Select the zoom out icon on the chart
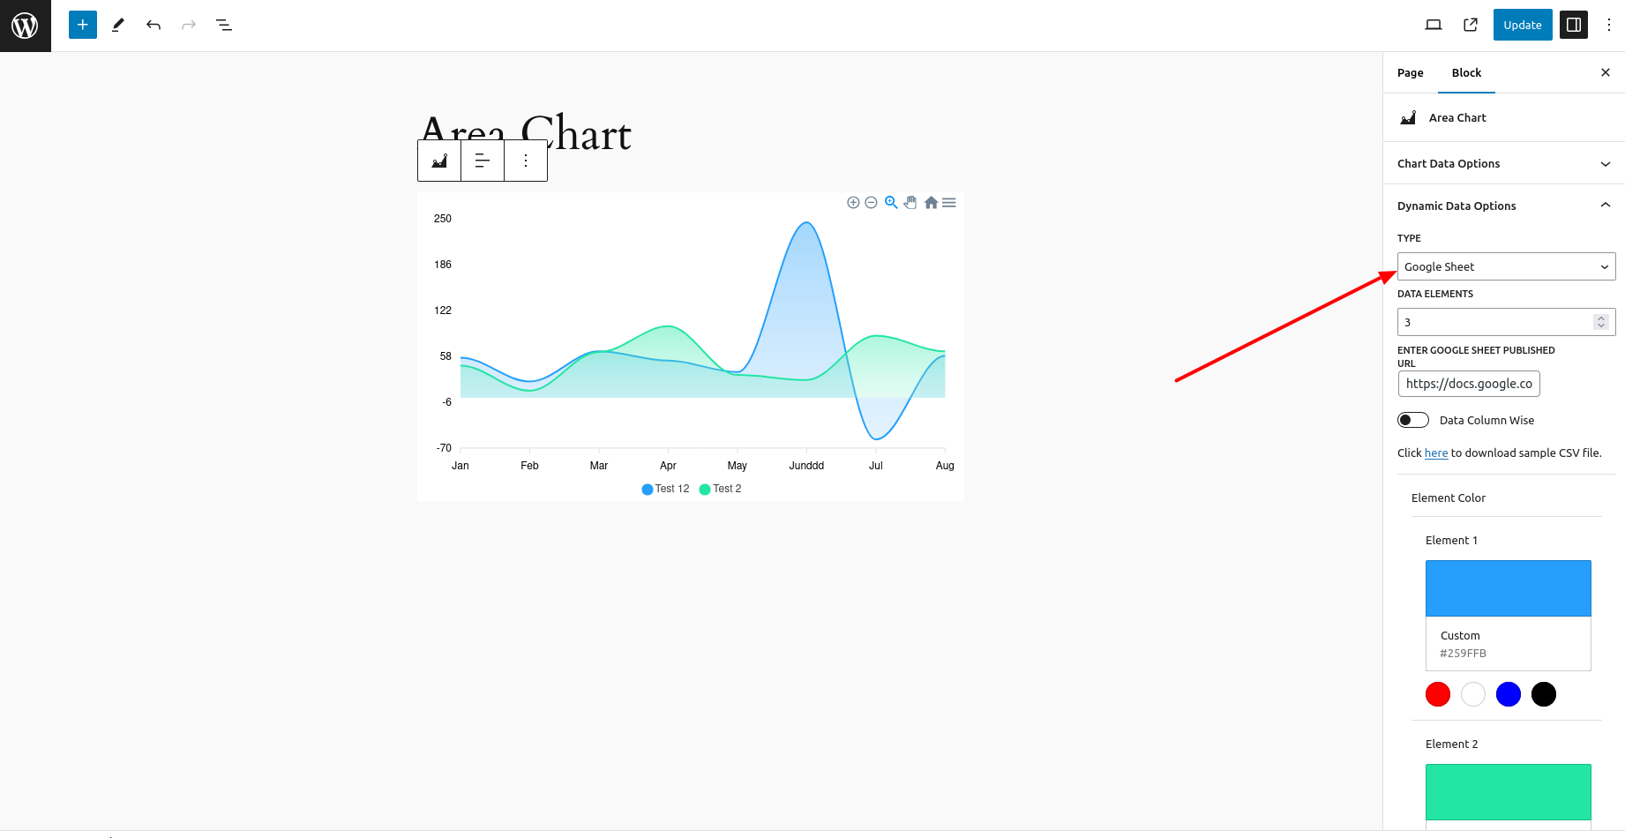The height and width of the screenshot is (838, 1625). [871, 202]
